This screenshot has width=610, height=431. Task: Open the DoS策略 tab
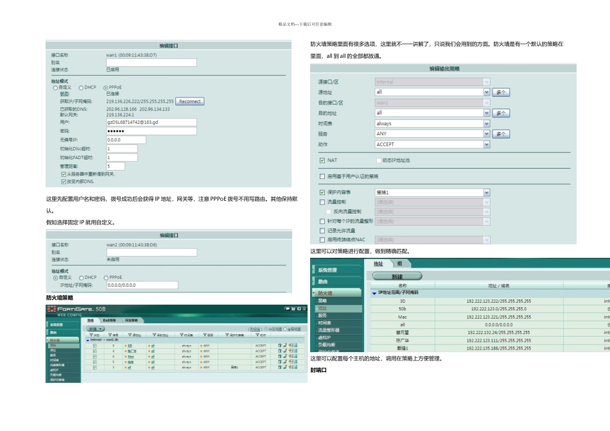pos(109,320)
